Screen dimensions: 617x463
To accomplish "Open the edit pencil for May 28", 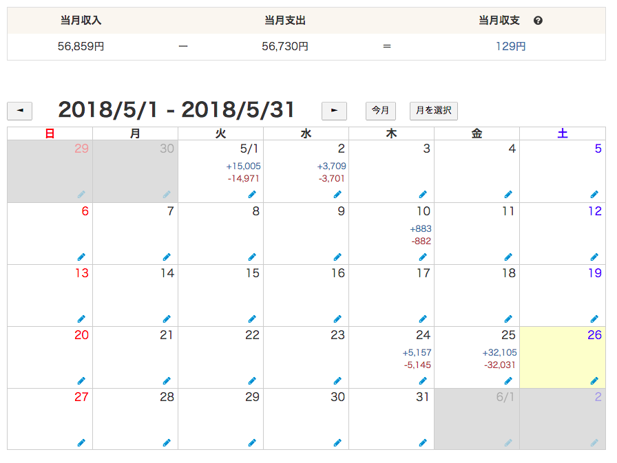I will [x=167, y=443].
